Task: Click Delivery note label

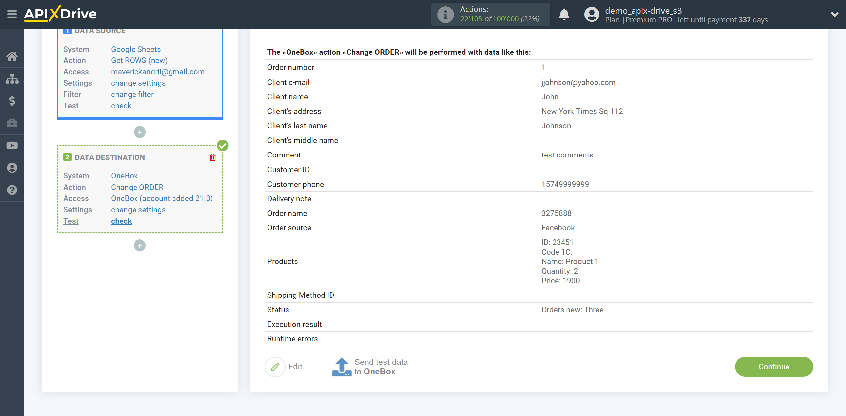Action: pos(289,199)
